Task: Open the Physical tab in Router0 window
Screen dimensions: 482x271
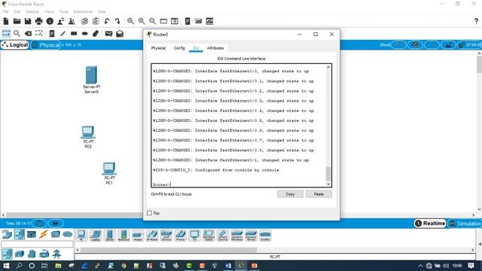Action: point(158,48)
